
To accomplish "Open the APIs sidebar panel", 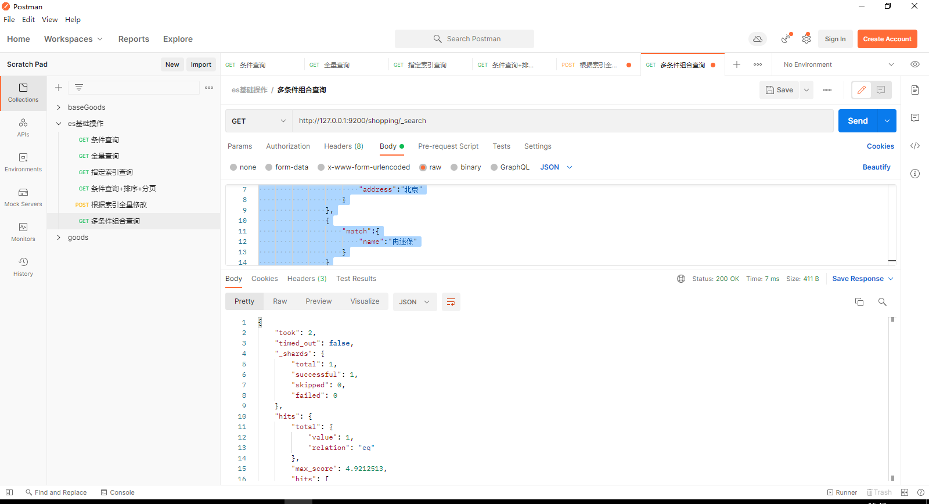I will [x=23, y=128].
